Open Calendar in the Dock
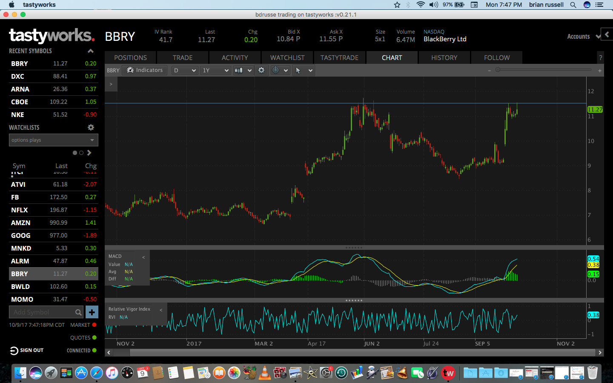 click(143, 373)
